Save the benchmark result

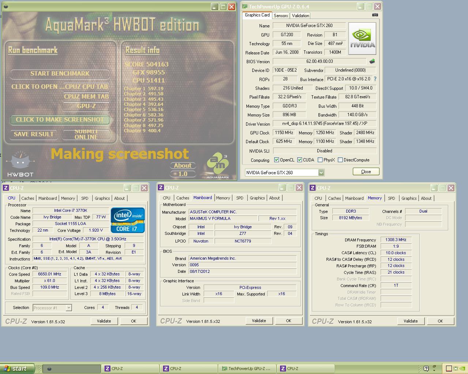point(34,134)
